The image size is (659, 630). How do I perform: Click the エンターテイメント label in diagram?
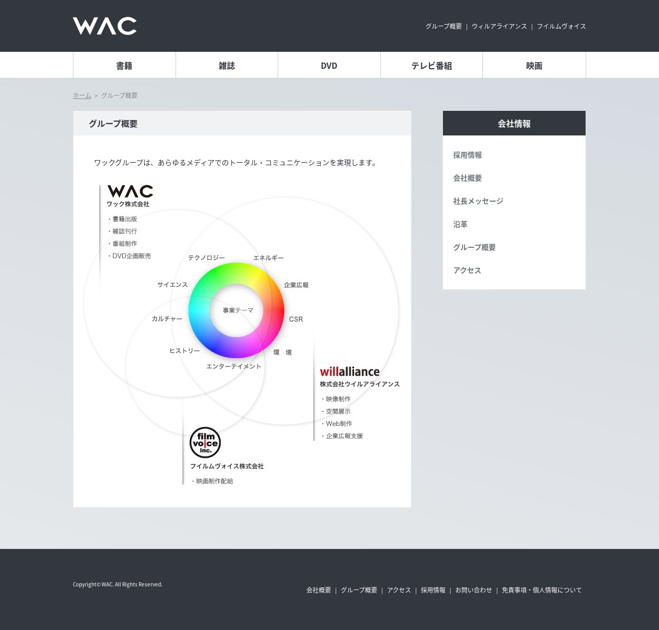tap(234, 366)
